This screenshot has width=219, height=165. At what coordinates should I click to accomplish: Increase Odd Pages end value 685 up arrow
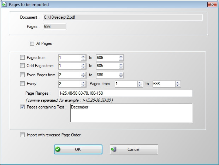pos(121,64)
